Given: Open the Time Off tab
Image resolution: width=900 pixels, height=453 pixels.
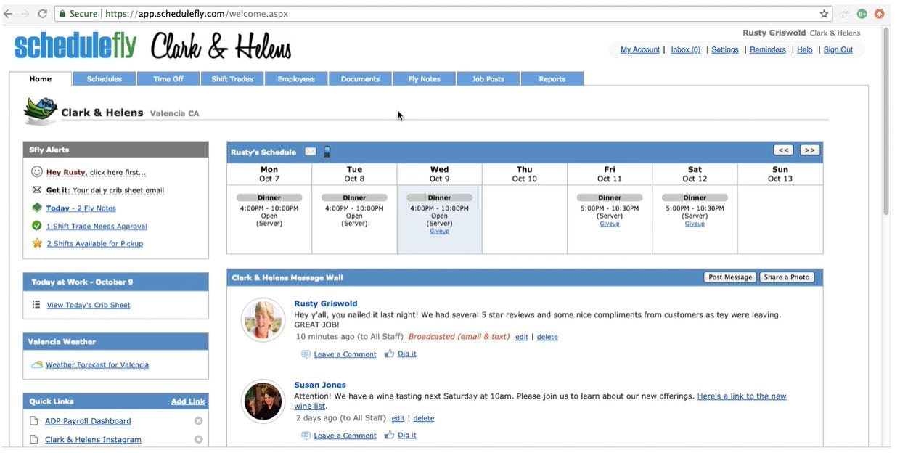Looking at the screenshot, I should [x=168, y=78].
